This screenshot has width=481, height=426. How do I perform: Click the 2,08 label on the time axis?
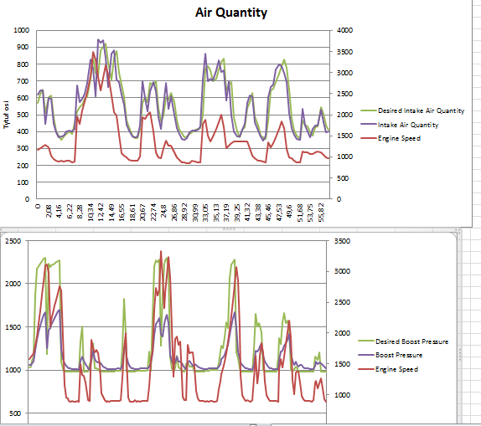click(48, 211)
